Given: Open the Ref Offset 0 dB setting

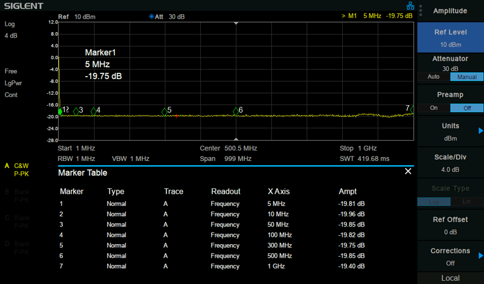Looking at the screenshot, I should point(451,225).
